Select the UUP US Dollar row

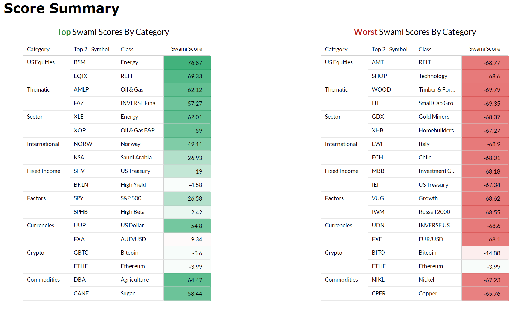click(117, 226)
